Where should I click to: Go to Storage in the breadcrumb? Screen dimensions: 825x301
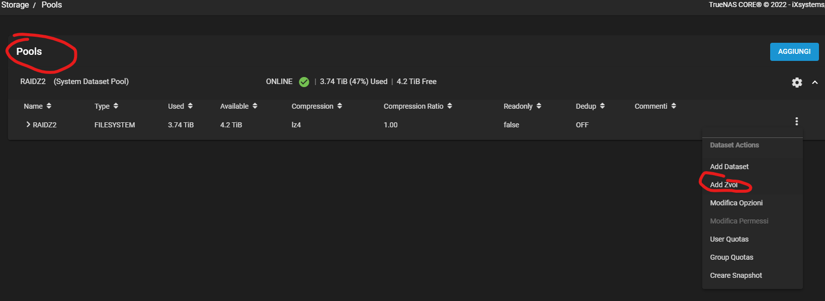[15, 5]
